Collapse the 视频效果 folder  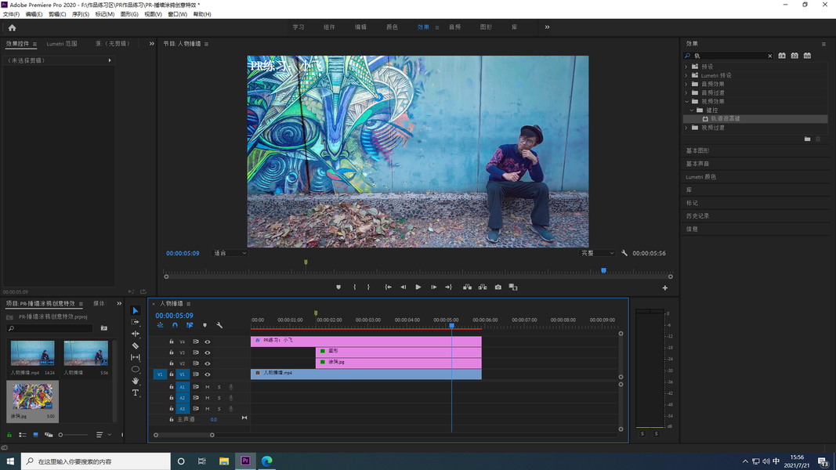tap(686, 101)
